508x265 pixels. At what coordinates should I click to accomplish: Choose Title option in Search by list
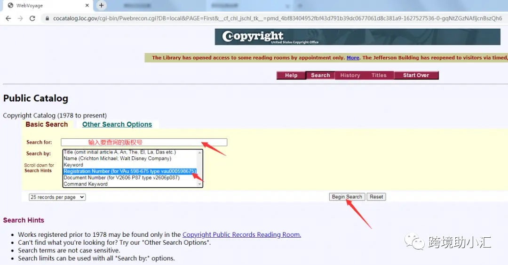(x=119, y=152)
